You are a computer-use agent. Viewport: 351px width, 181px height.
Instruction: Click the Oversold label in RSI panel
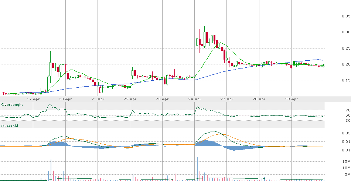(x=10, y=126)
